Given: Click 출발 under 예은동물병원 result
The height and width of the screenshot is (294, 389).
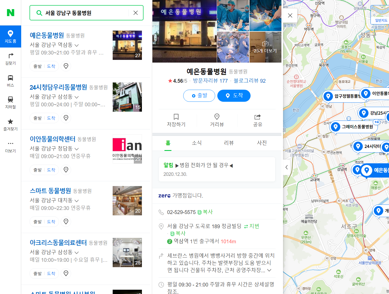Looking at the screenshot, I should 38,66.
